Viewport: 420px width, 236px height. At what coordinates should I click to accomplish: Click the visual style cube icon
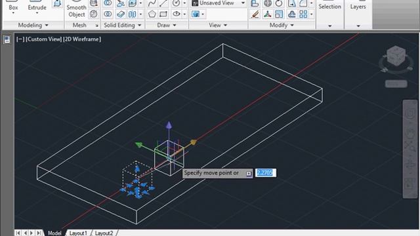196,14
